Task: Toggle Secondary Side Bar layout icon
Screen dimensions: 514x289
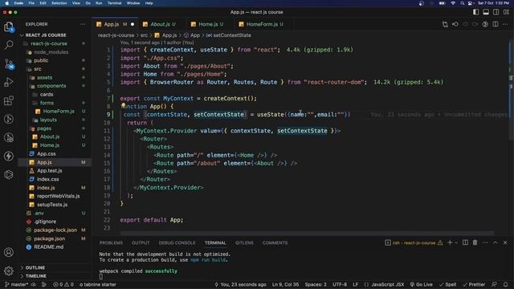Action: pyautogui.click(x=496, y=12)
